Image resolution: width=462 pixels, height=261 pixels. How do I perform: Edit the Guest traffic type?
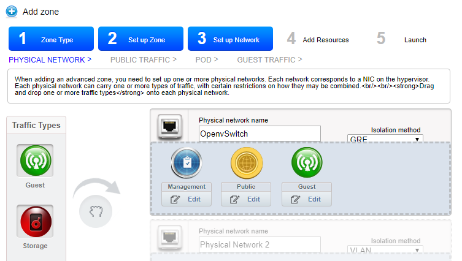[307, 199]
